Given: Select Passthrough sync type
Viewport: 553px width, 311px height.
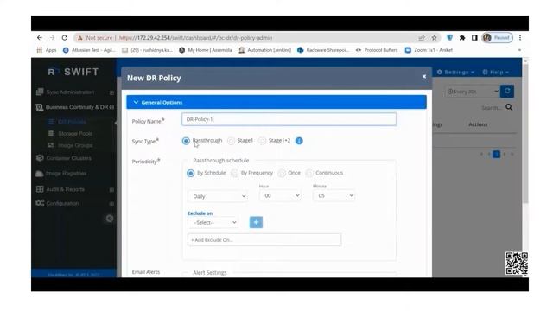Looking at the screenshot, I should [x=186, y=141].
